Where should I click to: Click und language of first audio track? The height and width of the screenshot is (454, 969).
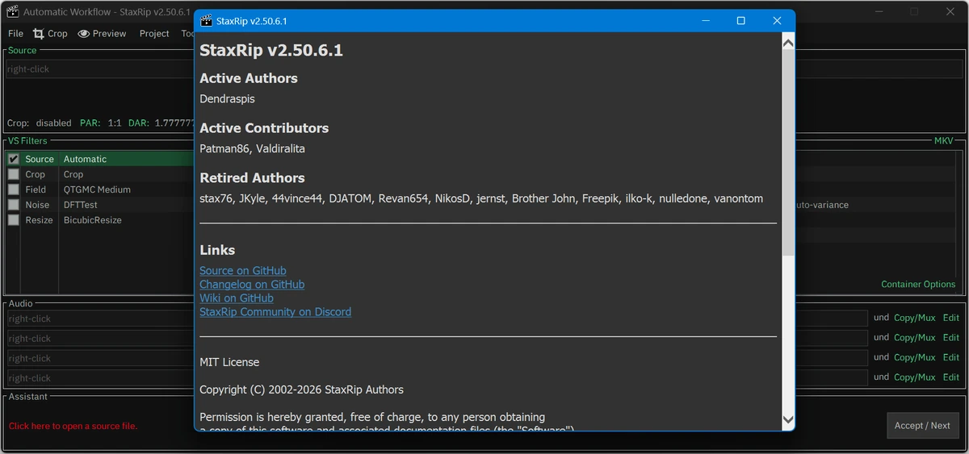pos(881,319)
